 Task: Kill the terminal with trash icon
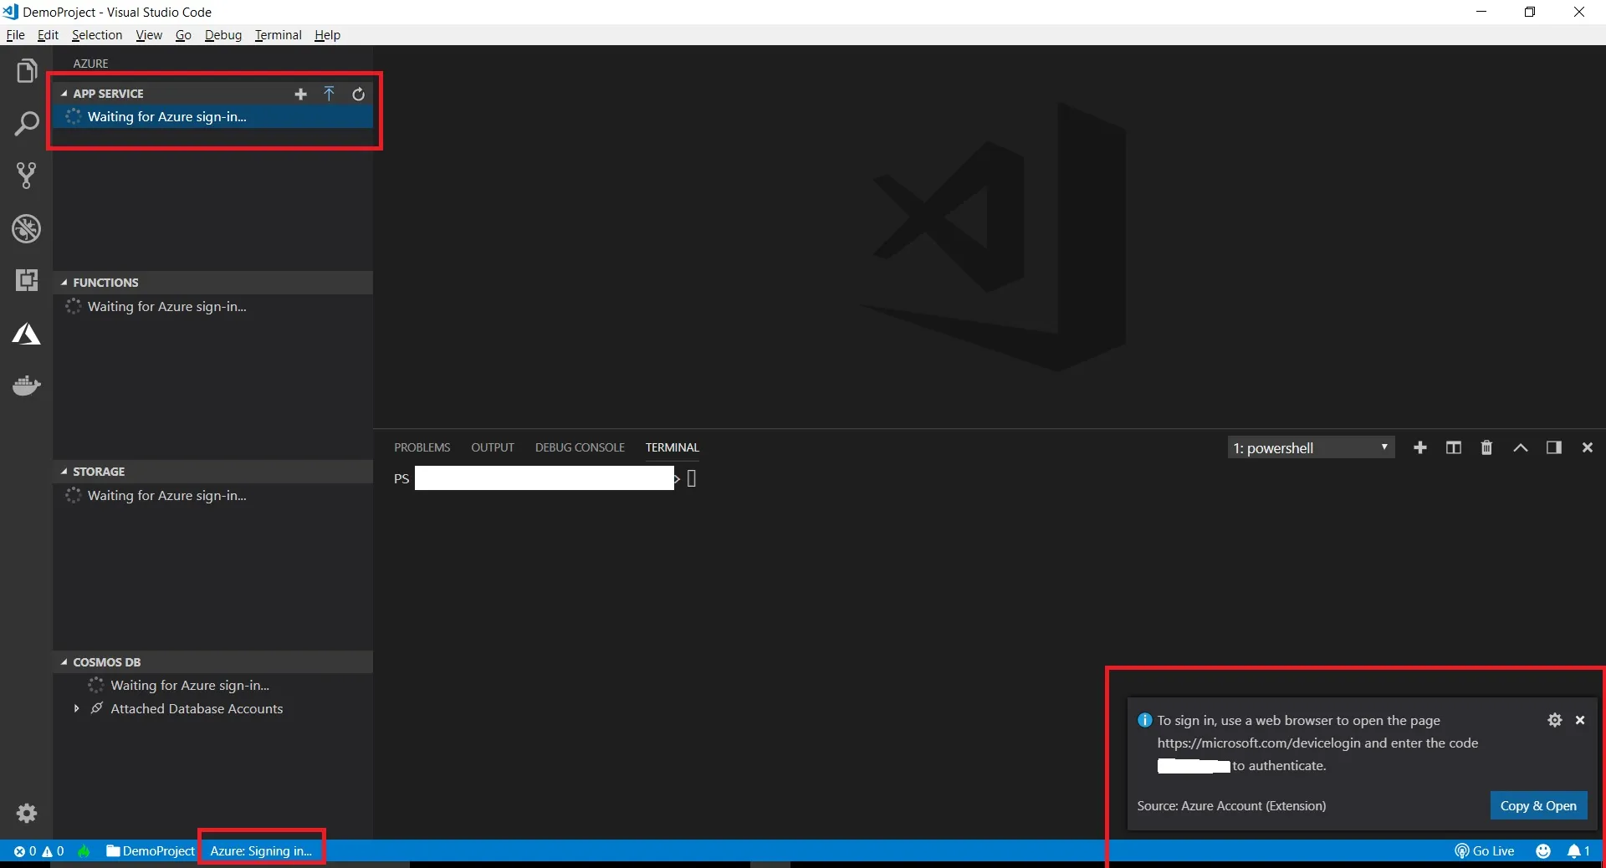[x=1486, y=447]
